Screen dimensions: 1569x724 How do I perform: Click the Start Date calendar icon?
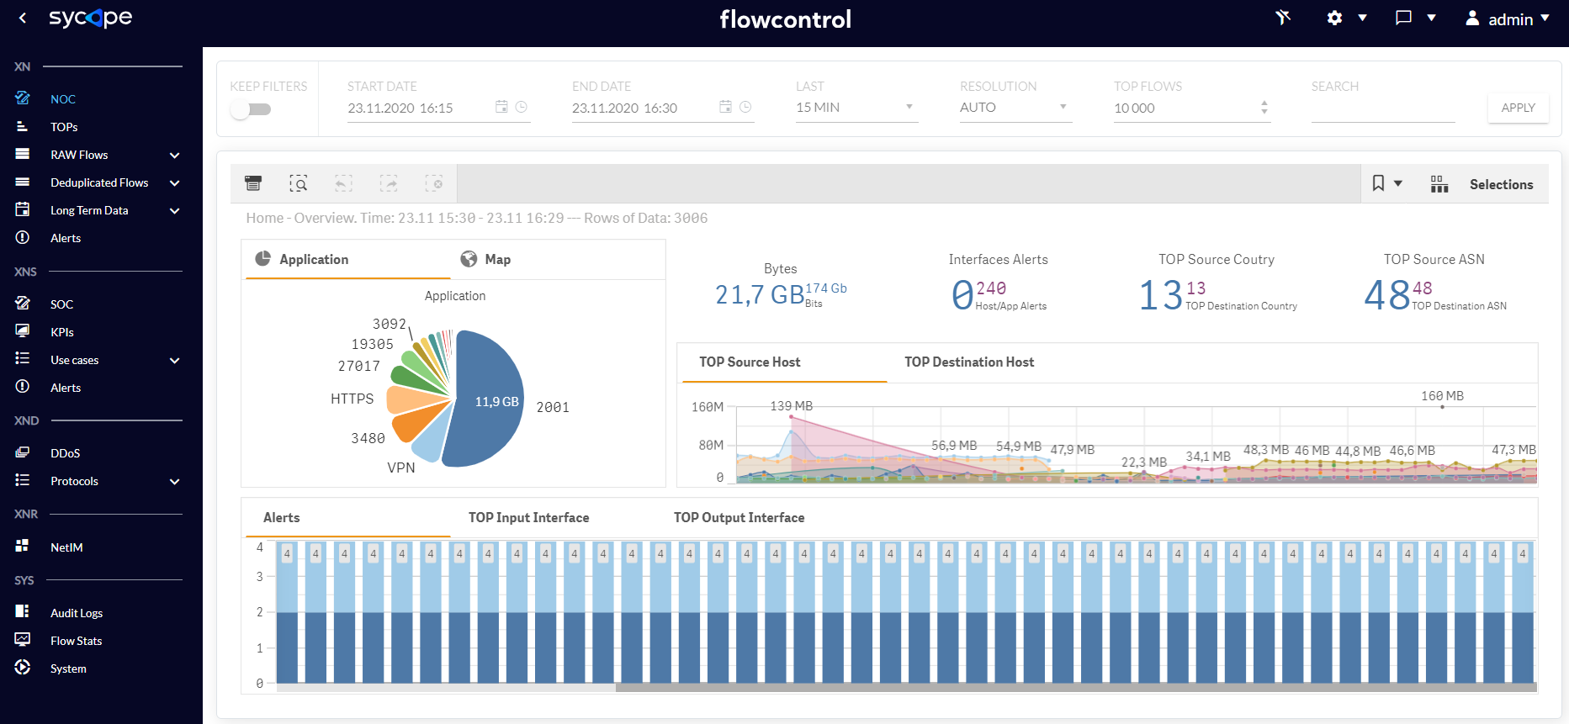(501, 107)
